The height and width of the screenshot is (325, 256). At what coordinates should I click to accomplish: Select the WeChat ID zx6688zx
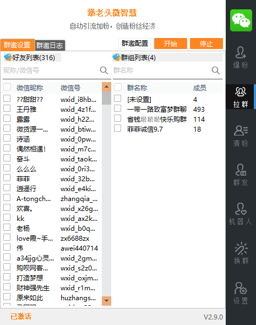tap(75, 239)
